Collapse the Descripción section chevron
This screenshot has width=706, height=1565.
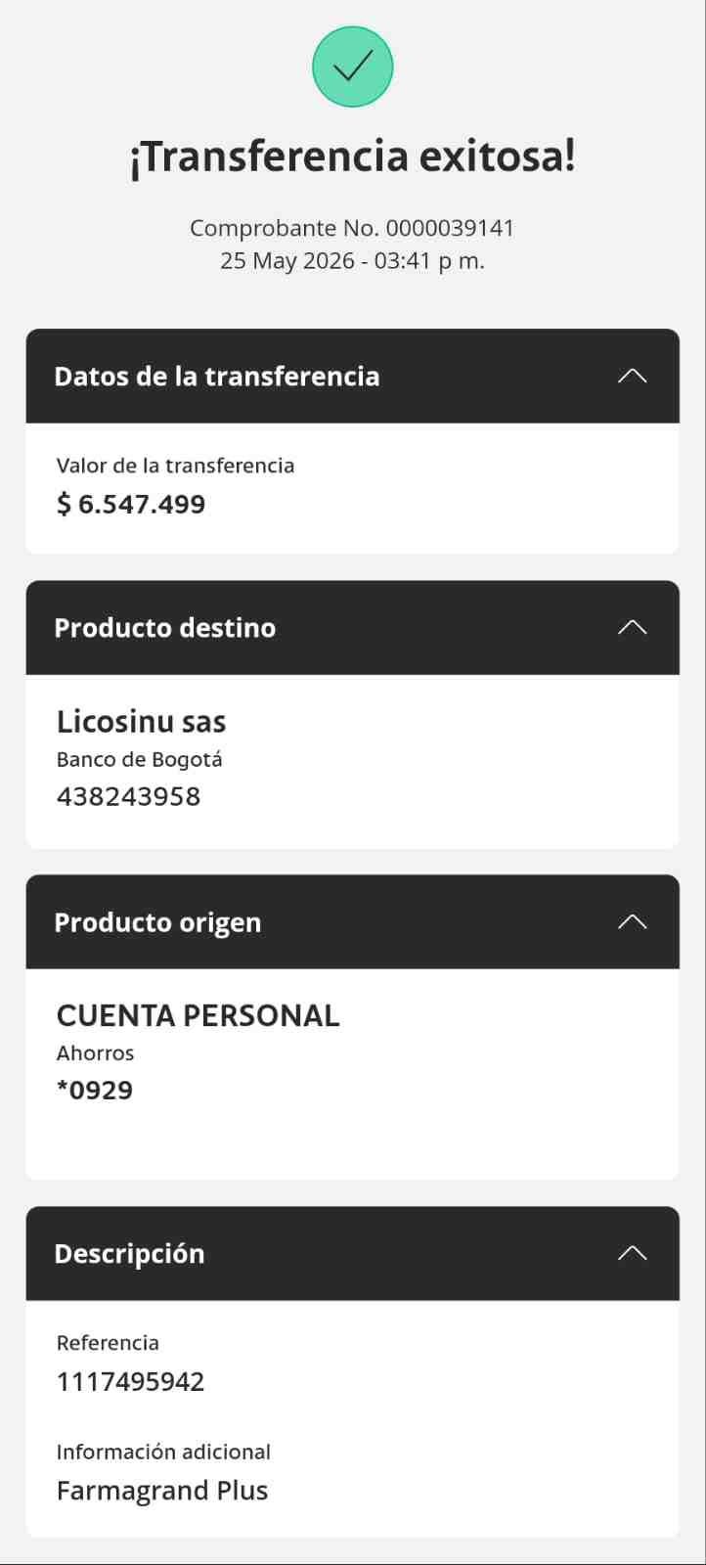point(633,1253)
